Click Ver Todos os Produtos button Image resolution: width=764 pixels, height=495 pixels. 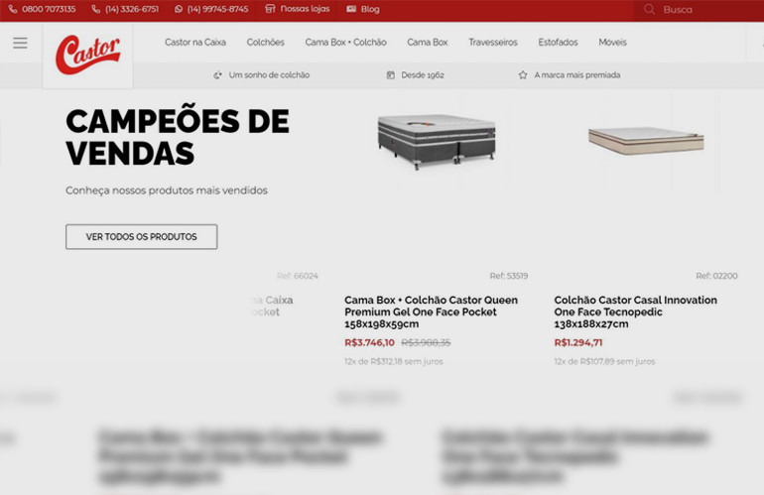click(x=141, y=237)
